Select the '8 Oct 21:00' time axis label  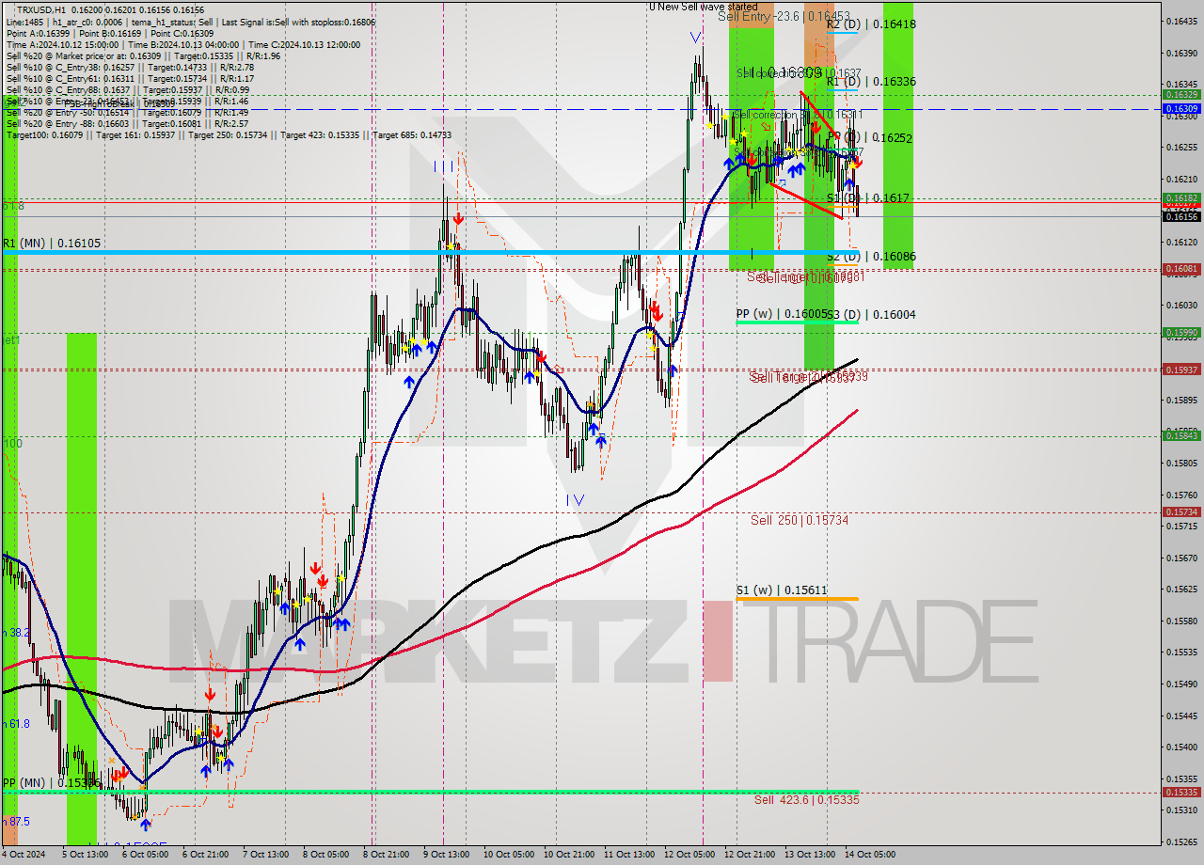(387, 855)
